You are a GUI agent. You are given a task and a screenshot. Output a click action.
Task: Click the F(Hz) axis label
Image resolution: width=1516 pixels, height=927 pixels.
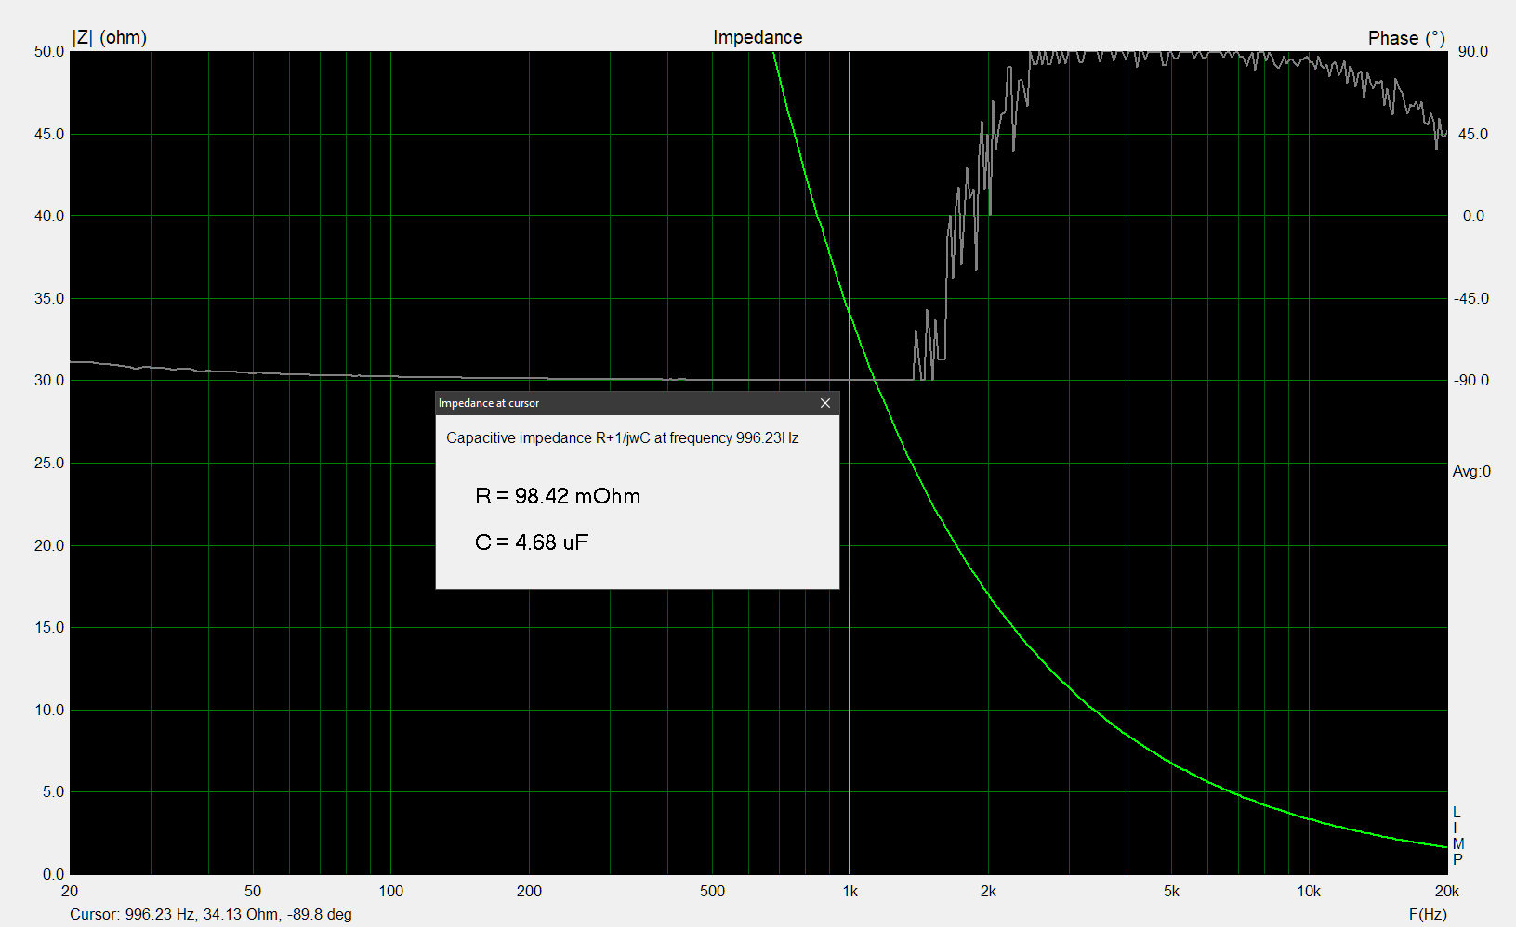click(x=1427, y=914)
